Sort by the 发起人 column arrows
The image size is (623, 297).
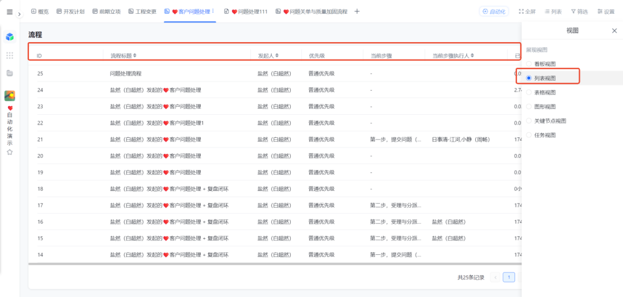pos(276,55)
